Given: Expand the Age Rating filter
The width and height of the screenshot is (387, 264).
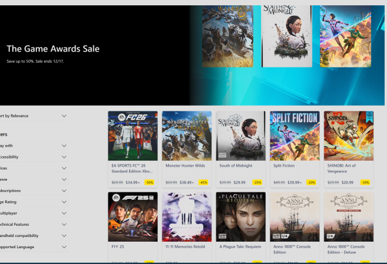Looking at the screenshot, I should coord(64,202).
